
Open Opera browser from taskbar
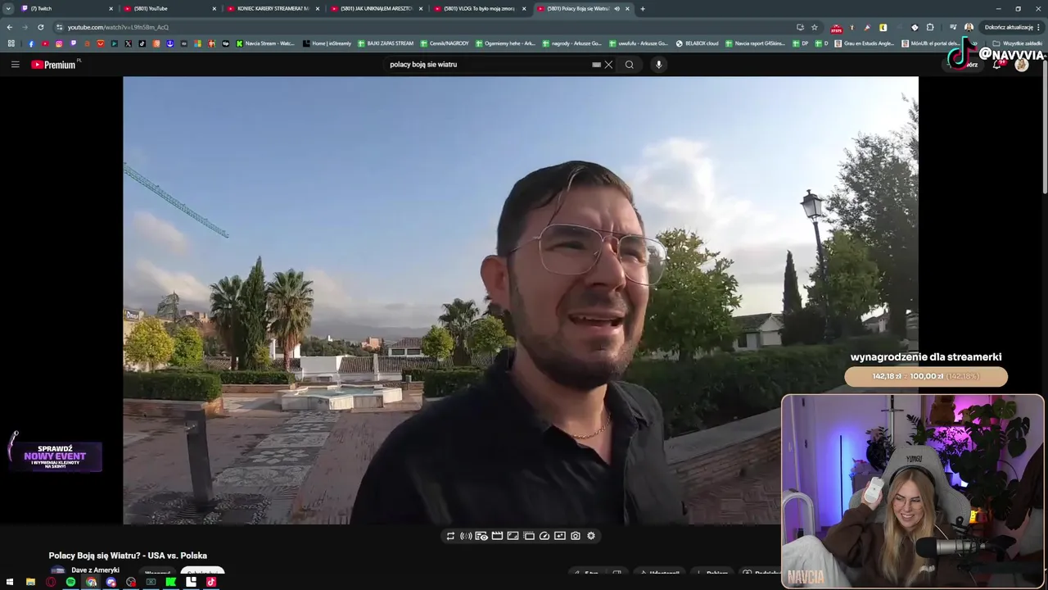click(51, 582)
